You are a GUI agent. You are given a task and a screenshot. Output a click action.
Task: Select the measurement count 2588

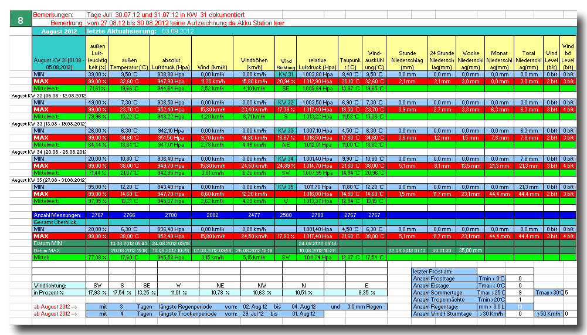point(286,215)
